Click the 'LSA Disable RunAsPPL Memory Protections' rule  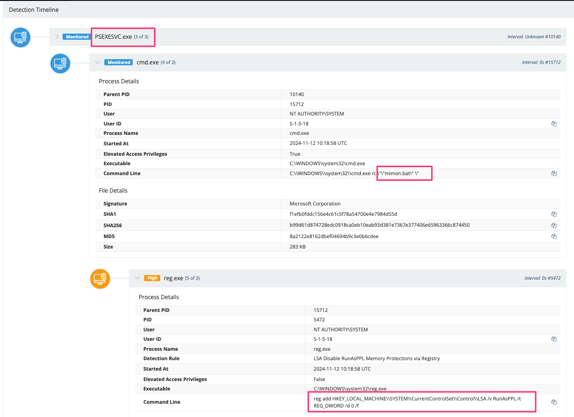click(377, 358)
